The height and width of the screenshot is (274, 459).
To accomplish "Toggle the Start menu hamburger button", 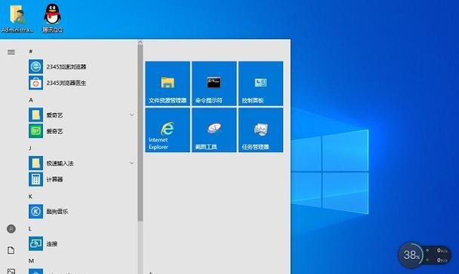I will 11,52.
